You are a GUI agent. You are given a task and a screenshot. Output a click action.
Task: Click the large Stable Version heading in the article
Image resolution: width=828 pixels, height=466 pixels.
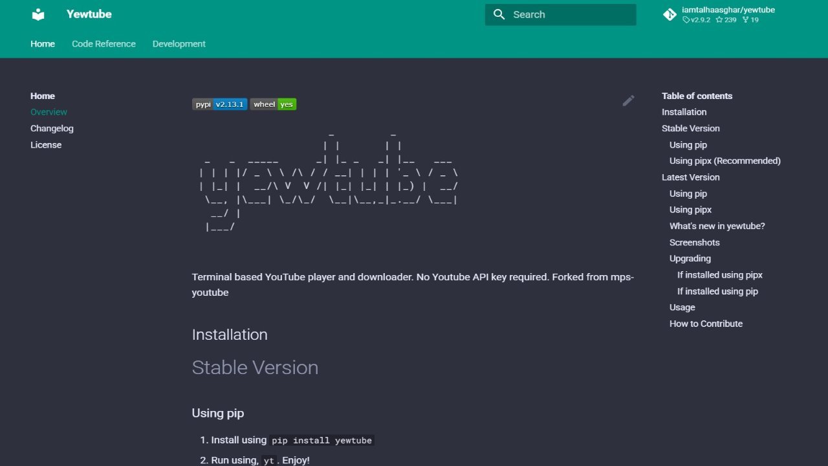(255, 368)
